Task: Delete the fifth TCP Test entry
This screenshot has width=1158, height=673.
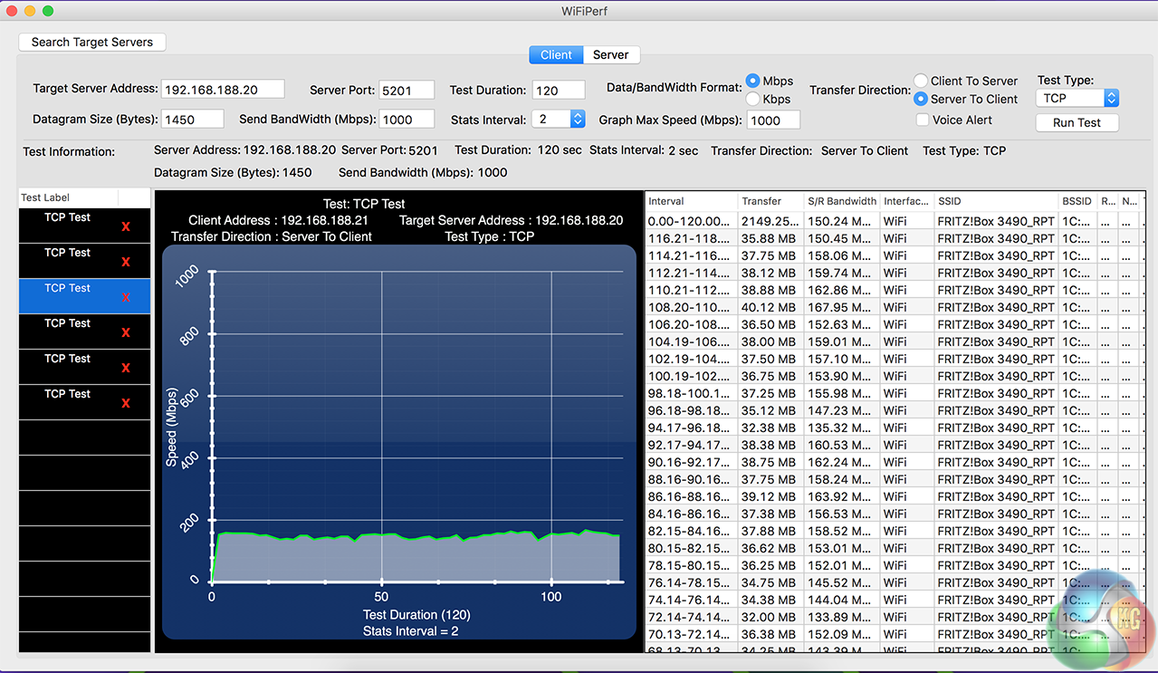Action: tap(126, 368)
